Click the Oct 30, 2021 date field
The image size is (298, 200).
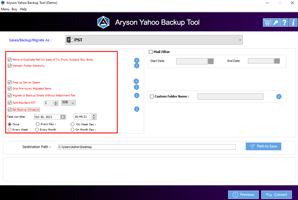[x=47, y=117]
